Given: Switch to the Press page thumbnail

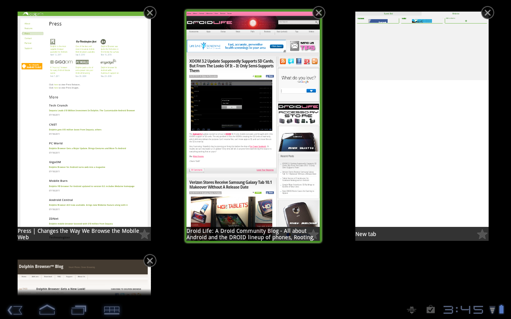Looking at the screenshot, I should pyautogui.click(x=84, y=120).
